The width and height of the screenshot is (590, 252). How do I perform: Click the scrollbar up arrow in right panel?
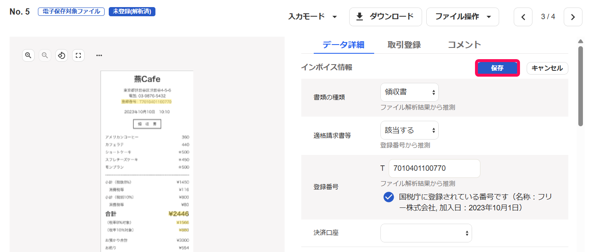pos(580,41)
